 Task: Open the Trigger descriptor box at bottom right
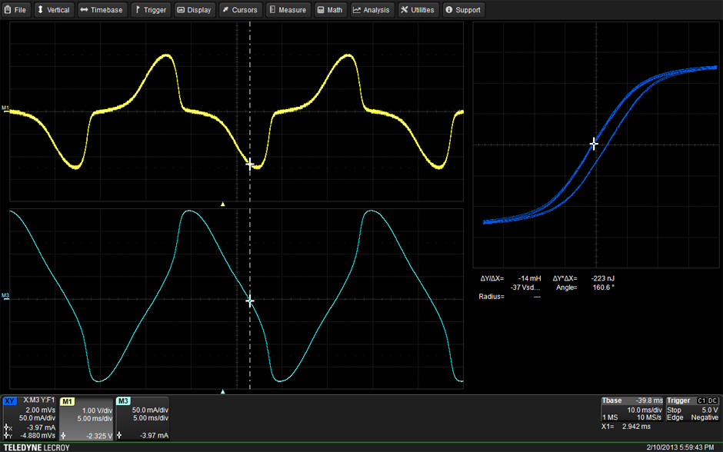(x=692, y=418)
